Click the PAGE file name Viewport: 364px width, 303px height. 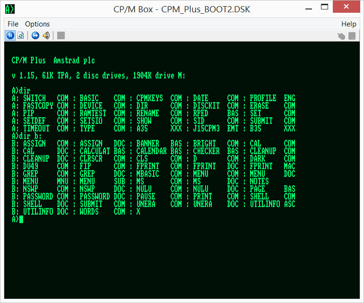(x=258, y=189)
